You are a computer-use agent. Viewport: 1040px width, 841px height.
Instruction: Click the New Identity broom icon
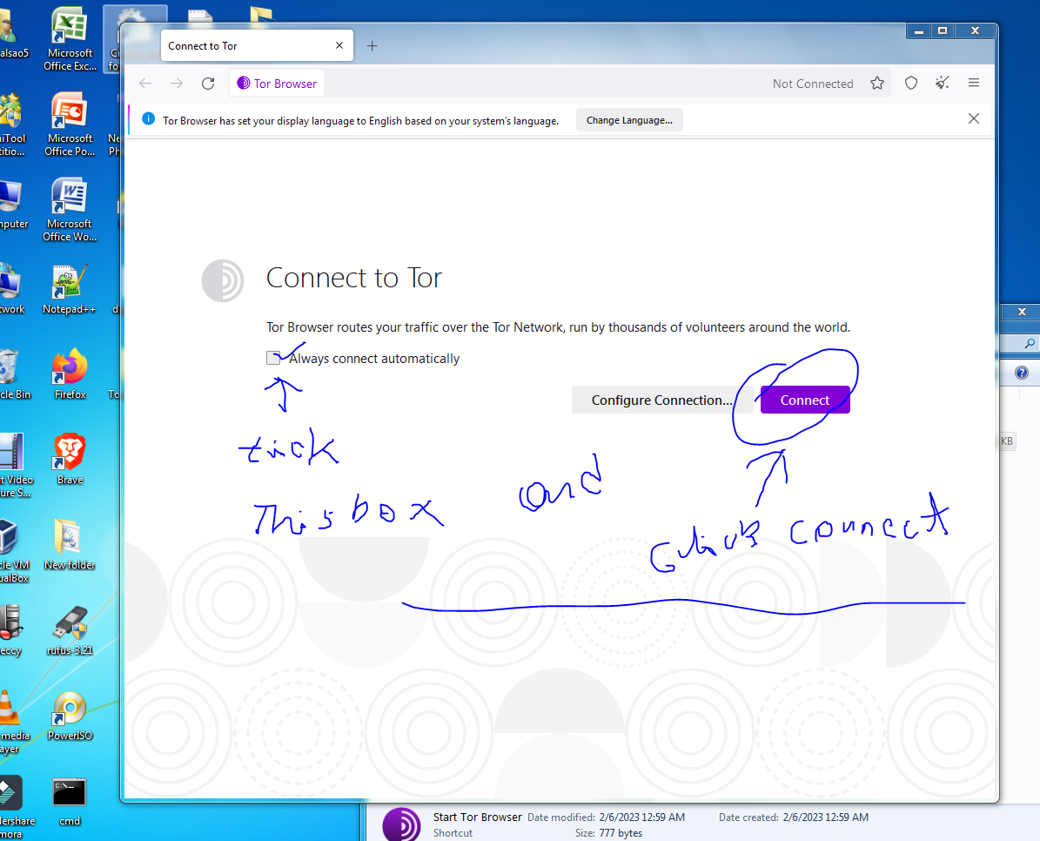[942, 83]
